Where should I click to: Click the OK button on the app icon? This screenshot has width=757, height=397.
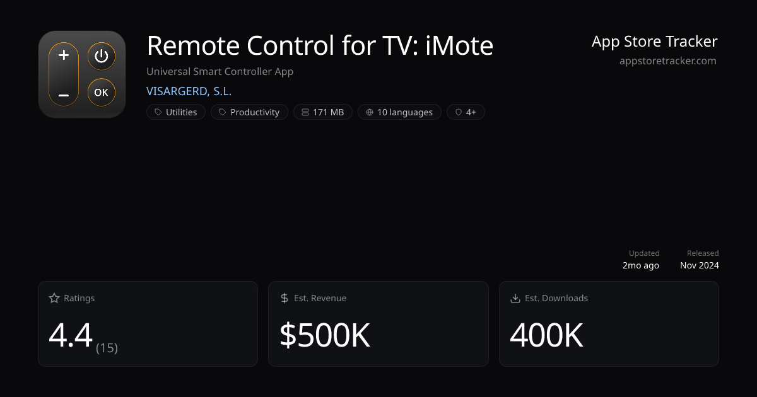click(x=102, y=93)
